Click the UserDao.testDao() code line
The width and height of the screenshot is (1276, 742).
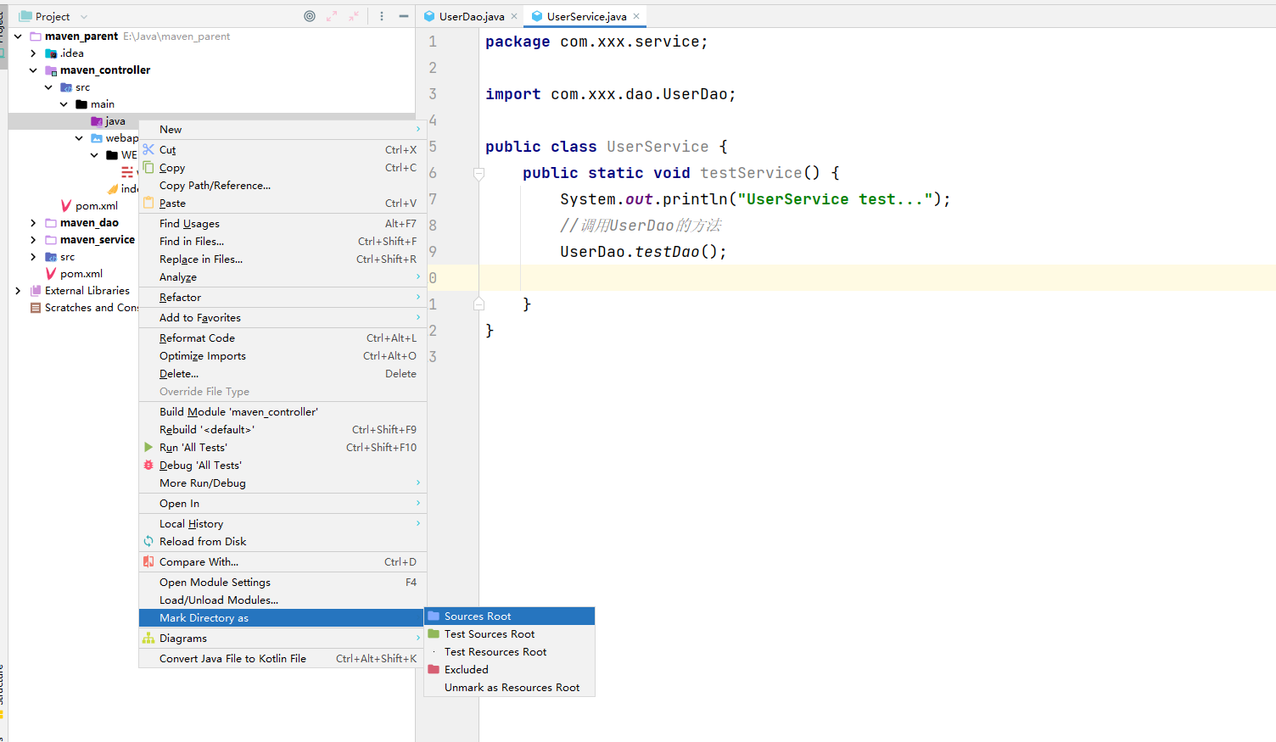pyautogui.click(x=643, y=252)
